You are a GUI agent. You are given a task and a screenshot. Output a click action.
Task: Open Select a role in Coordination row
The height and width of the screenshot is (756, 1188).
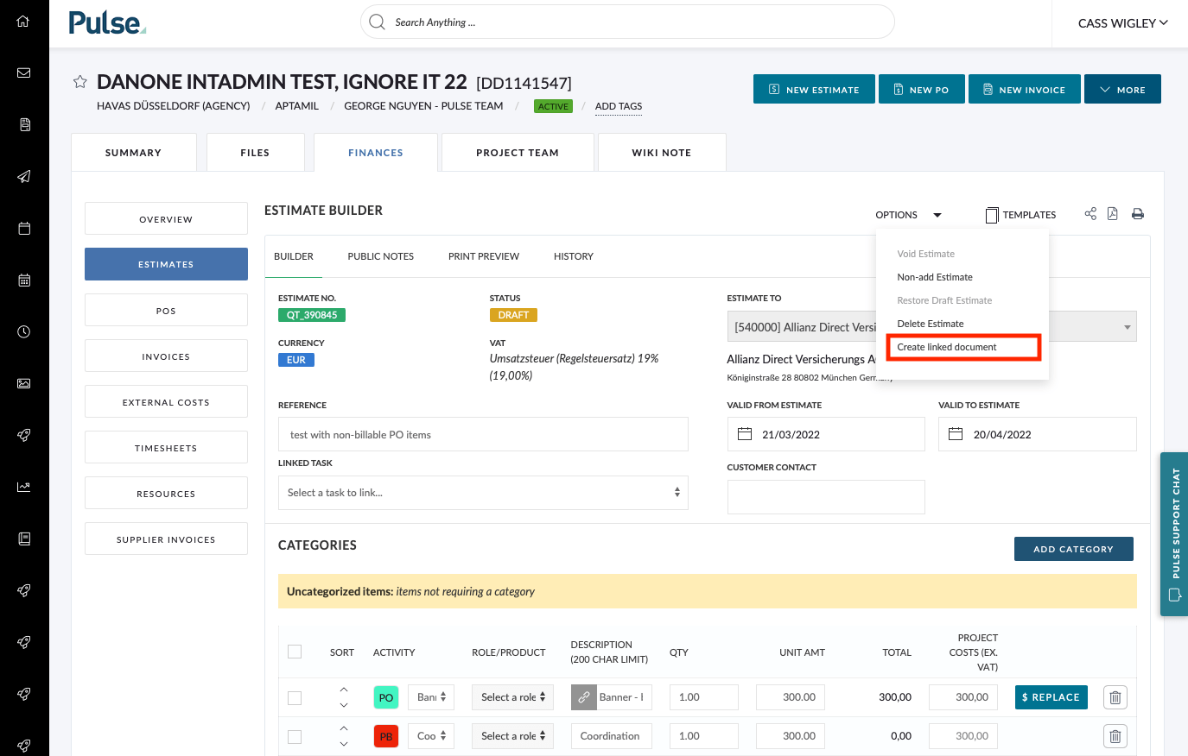click(512, 736)
